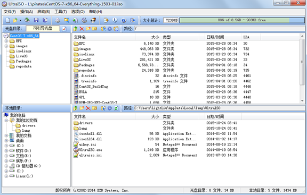307x195 pixels.
Task: Expand the (C:) drive tree node
Action: point(6,146)
